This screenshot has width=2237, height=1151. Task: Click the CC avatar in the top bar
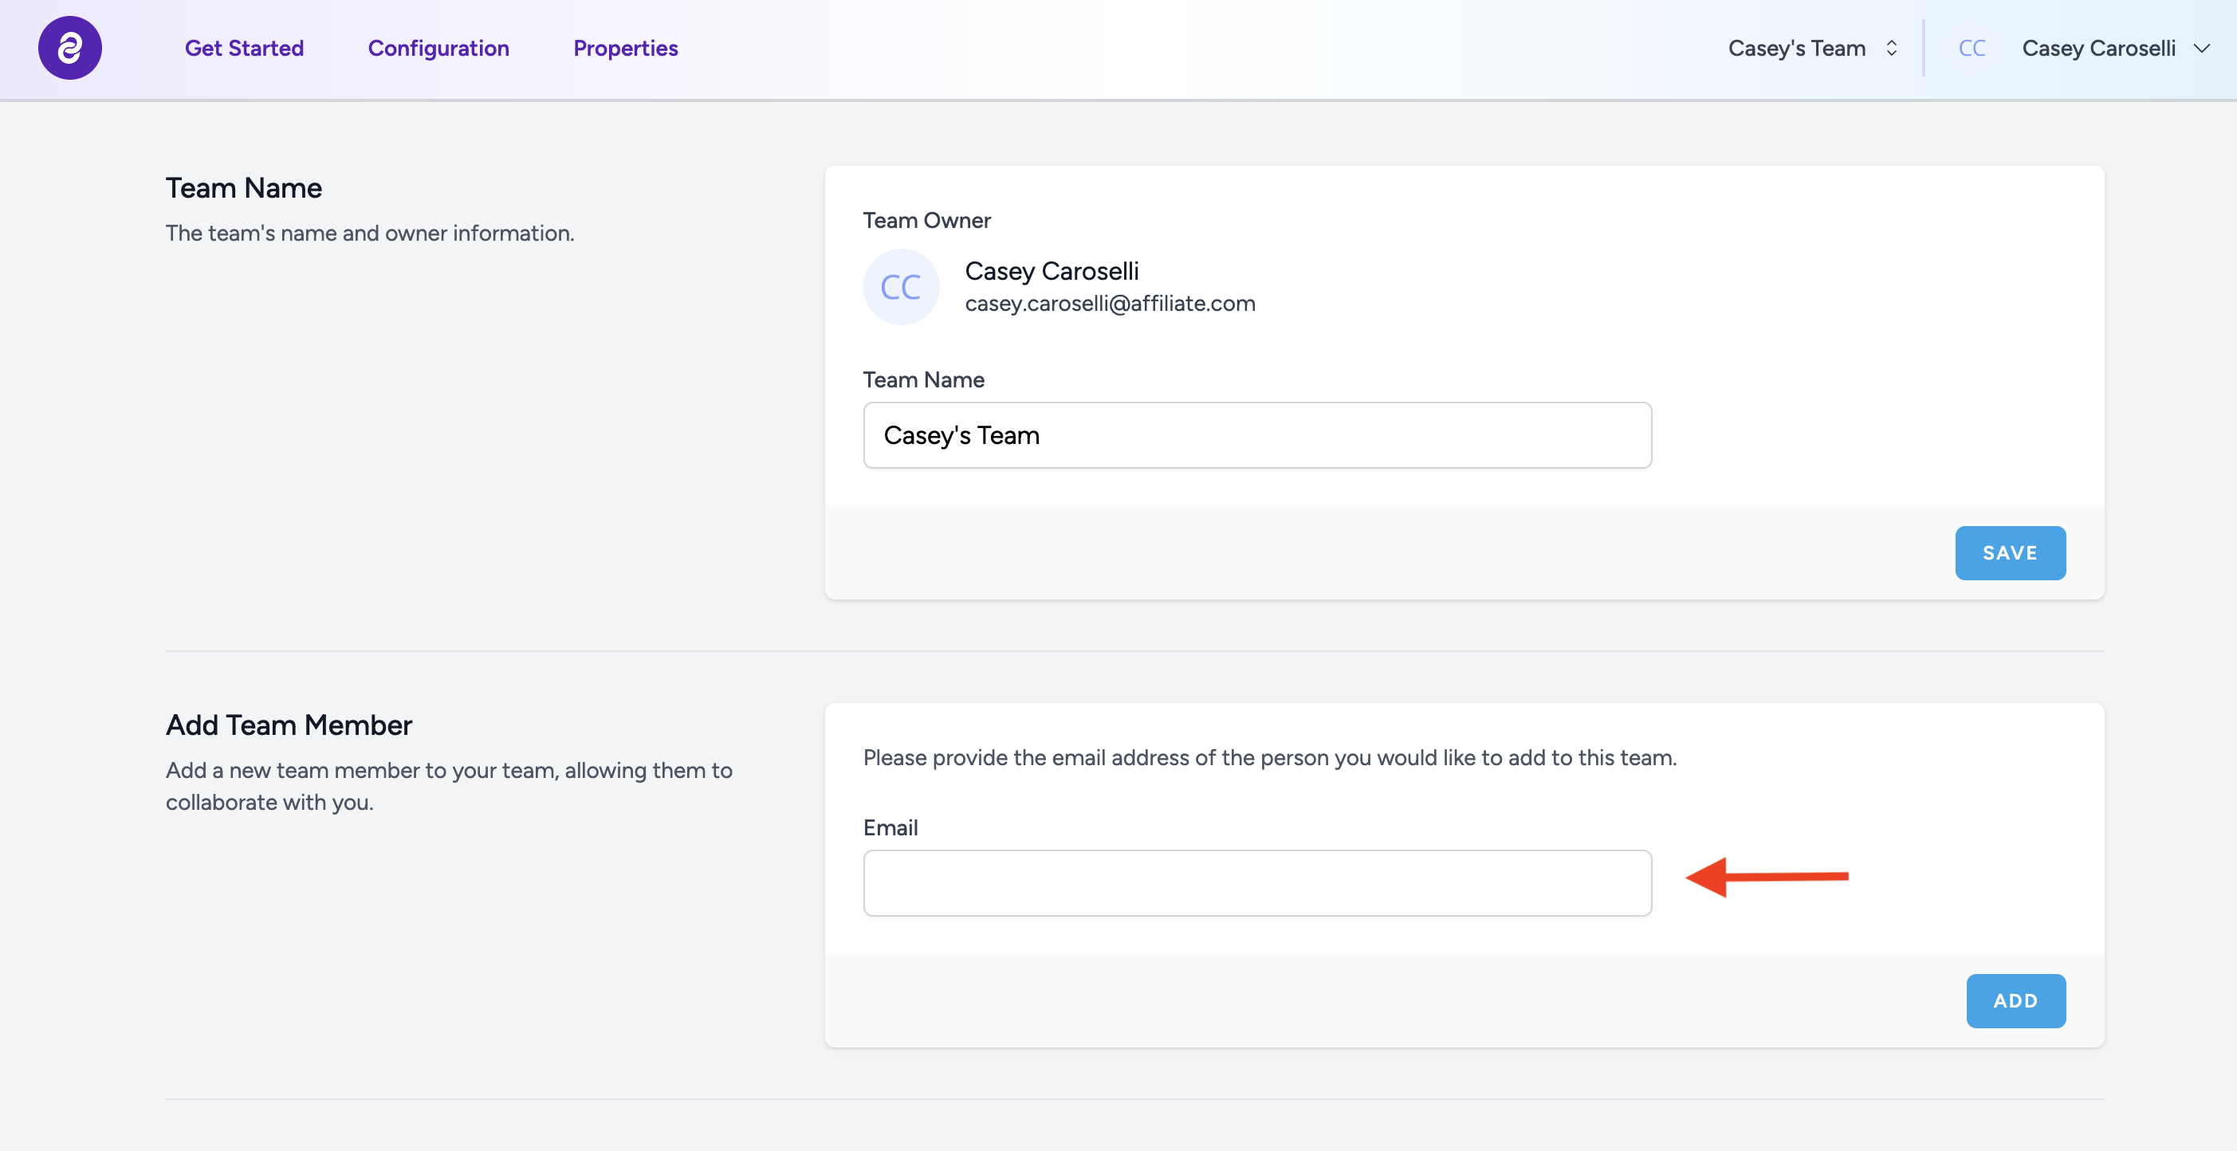[1972, 48]
